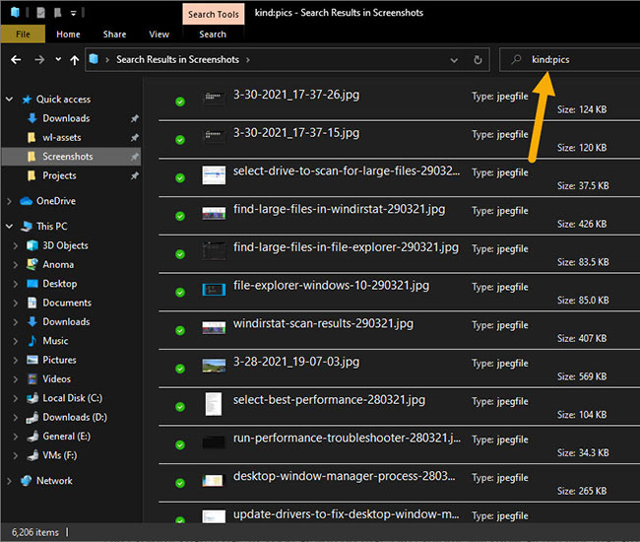Viewport: 640px width, 542px height.
Task: Expand the Anoma folder node
Action: click(x=15, y=265)
